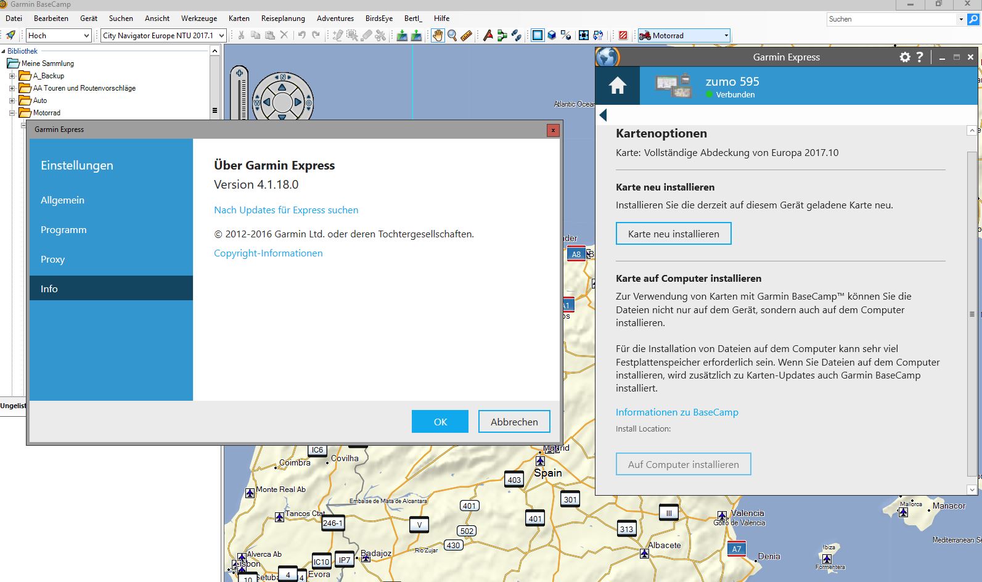Open the map detail level dropdown 'Hoch'
982x582 pixels.
(x=59, y=36)
